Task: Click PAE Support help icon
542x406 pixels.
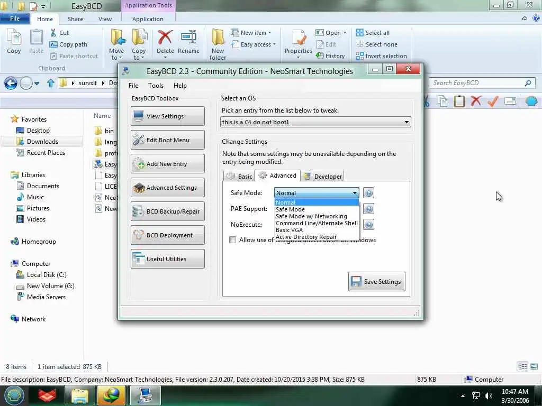Action: pyautogui.click(x=369, y=209)
